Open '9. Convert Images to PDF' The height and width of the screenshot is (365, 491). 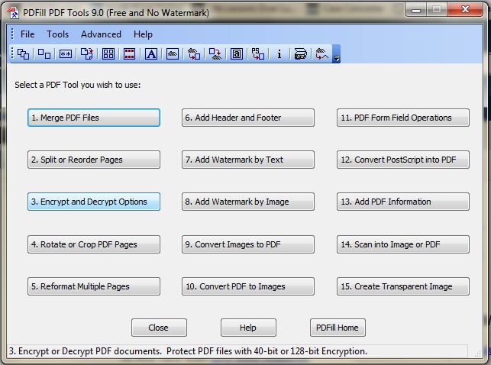click(248, 244)
